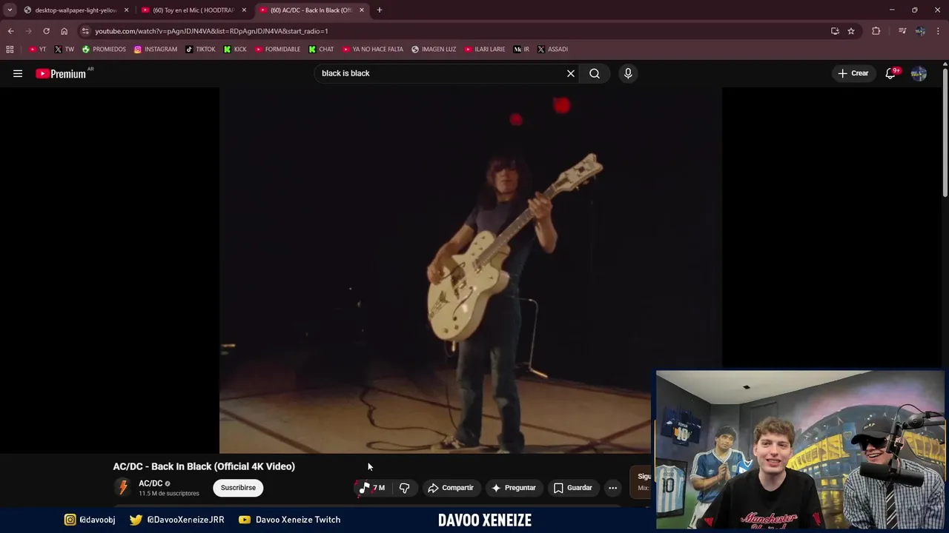Close the 'Toy en el Mic' tab
This screenshot has width=949, height=533.
(244, 10)
